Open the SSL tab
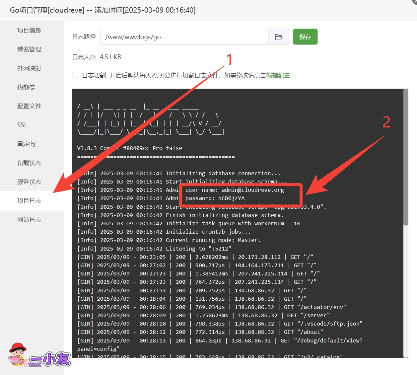Image resolution: width=417 pixels, height=375 pixels. pos(22,125)
